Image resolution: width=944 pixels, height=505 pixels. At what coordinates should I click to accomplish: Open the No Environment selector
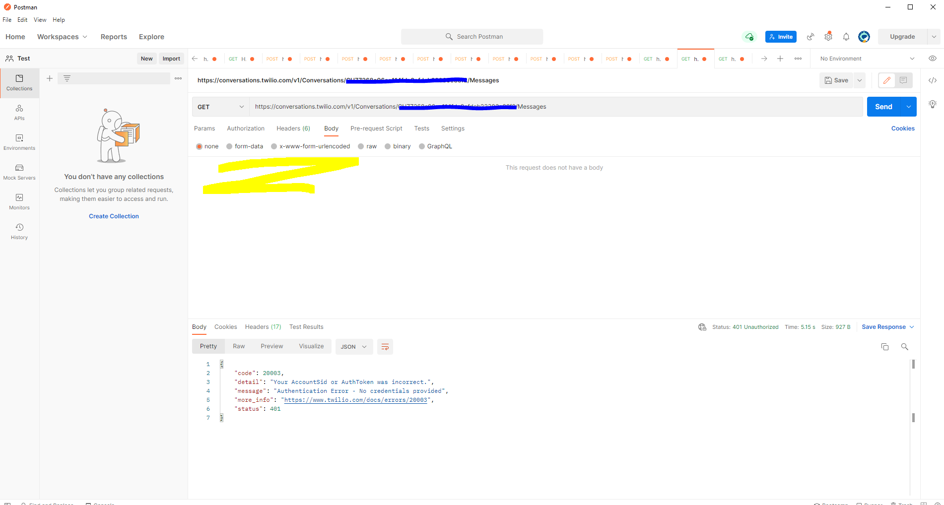pyautogui.click(x=867, y=59)
